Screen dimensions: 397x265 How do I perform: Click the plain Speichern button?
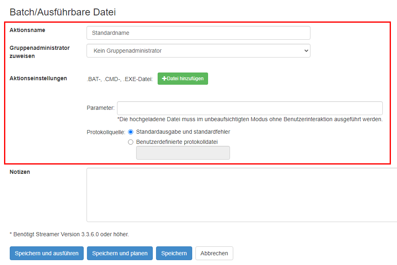click(x=174, y=253)
